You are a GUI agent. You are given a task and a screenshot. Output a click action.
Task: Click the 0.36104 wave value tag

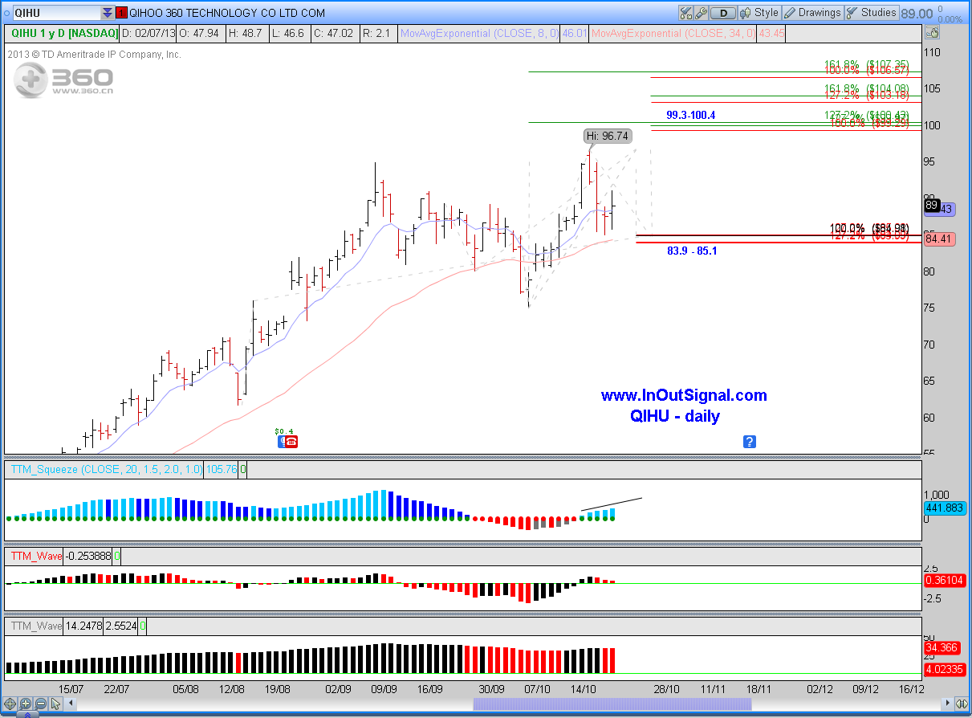[x=943, y=580]
